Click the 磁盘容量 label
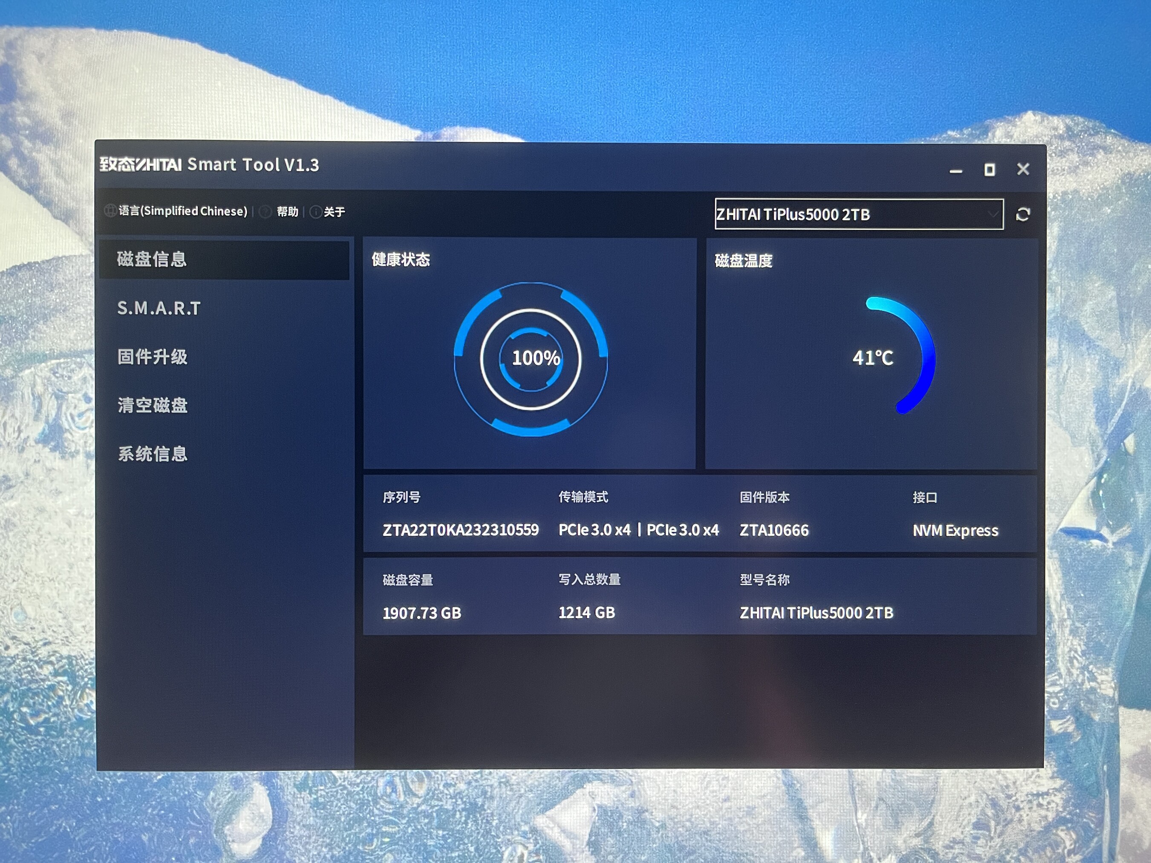The image size is (1151, 863). pos(407,580)
